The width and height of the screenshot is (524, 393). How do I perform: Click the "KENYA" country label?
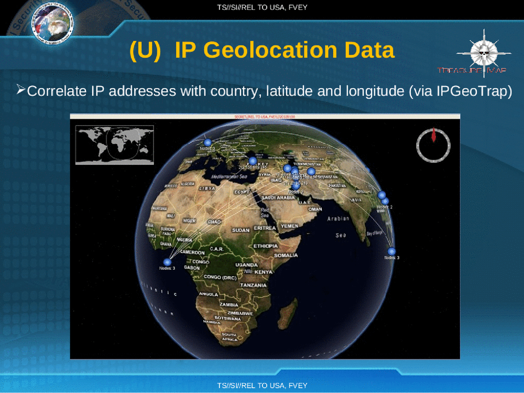coord(264,272)
